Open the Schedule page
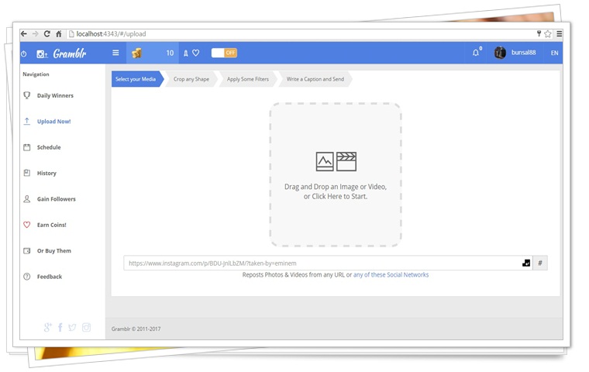This screenshot has height=372, width=589. (49, 147)
